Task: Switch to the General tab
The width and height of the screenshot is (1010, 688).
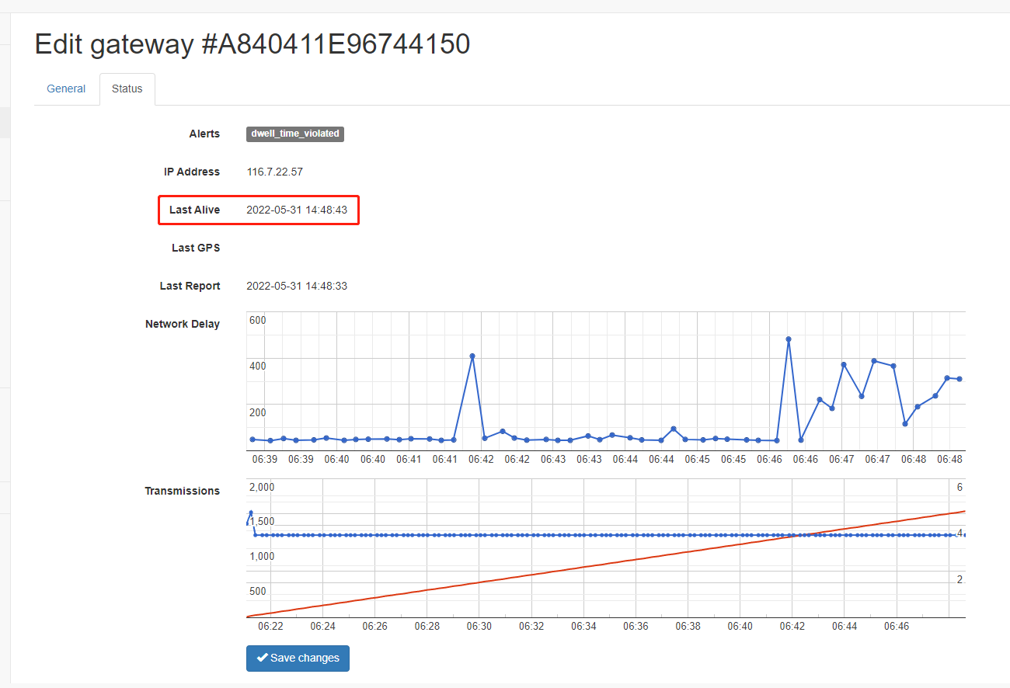Action: (x=66, y=89)
